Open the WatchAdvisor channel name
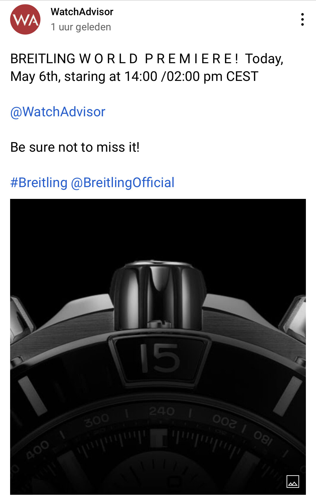 coord(82,12)
